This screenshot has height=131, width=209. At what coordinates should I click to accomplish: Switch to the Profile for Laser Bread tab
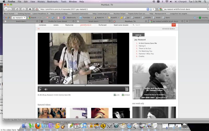click(x=57, y=21)
